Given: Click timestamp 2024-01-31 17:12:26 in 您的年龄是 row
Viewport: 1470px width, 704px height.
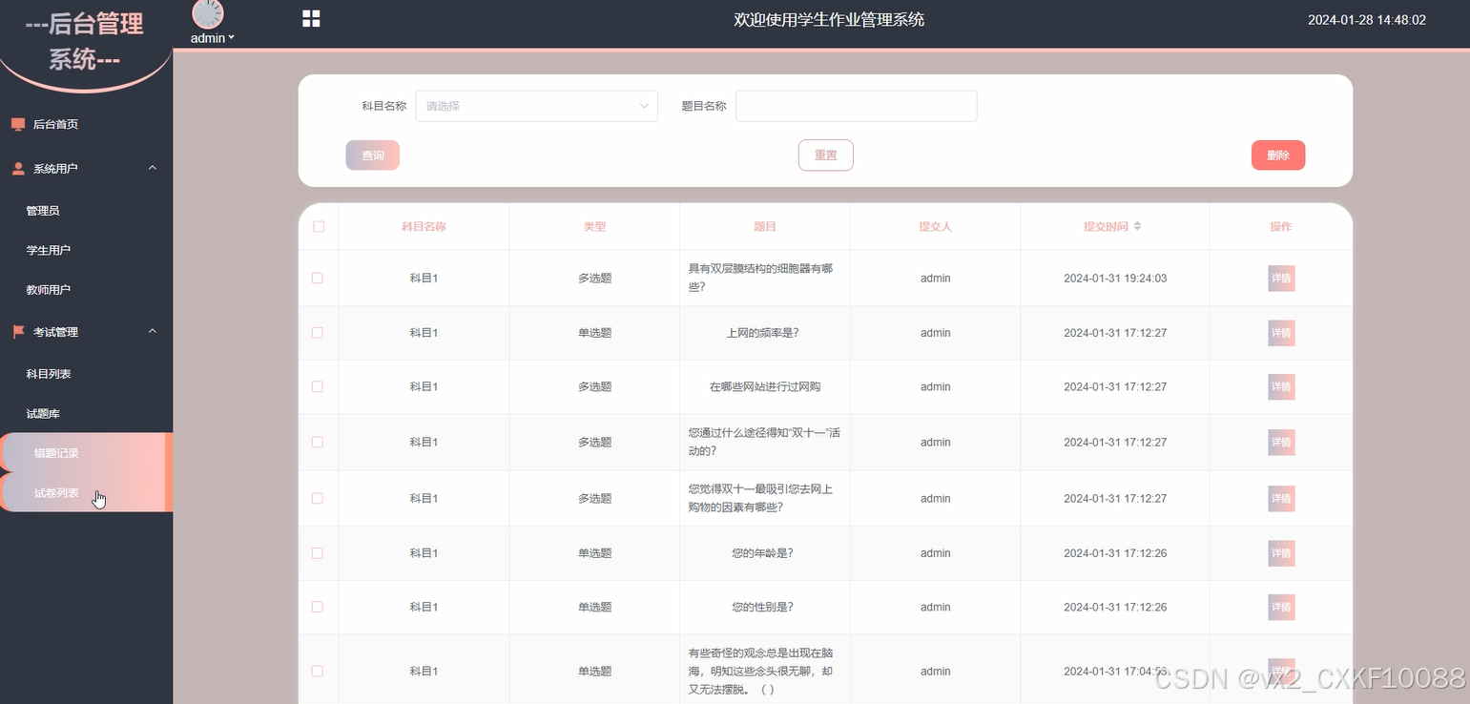Looking at the screenshot, I should (1115, 552).
